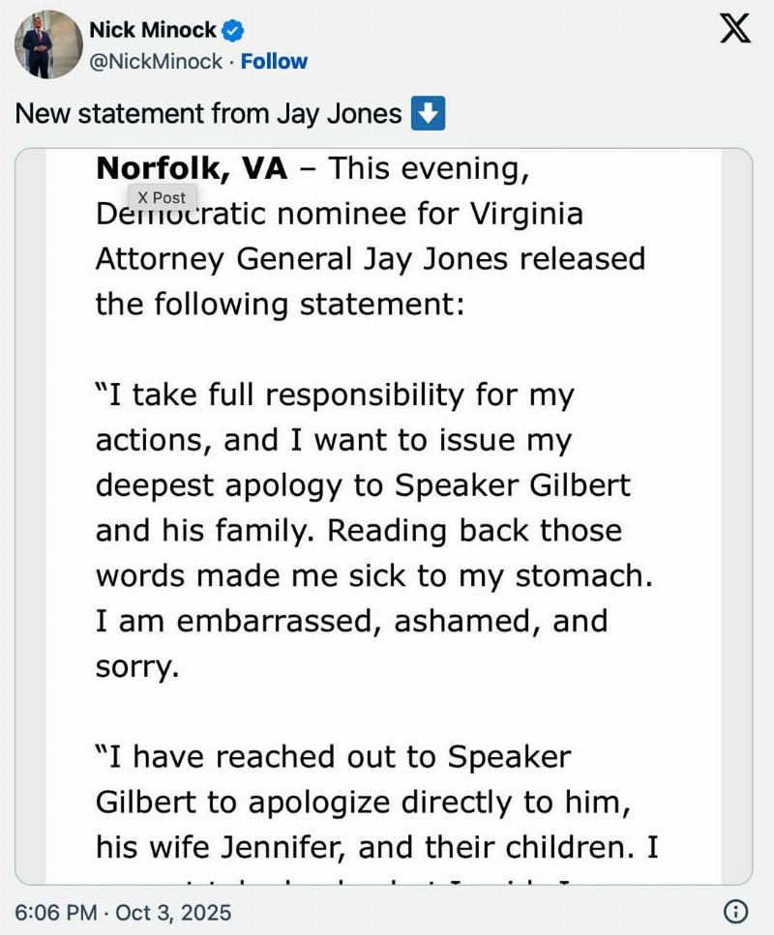Click the line "I have reached out to Speaker"

click(x=334, y=757)
